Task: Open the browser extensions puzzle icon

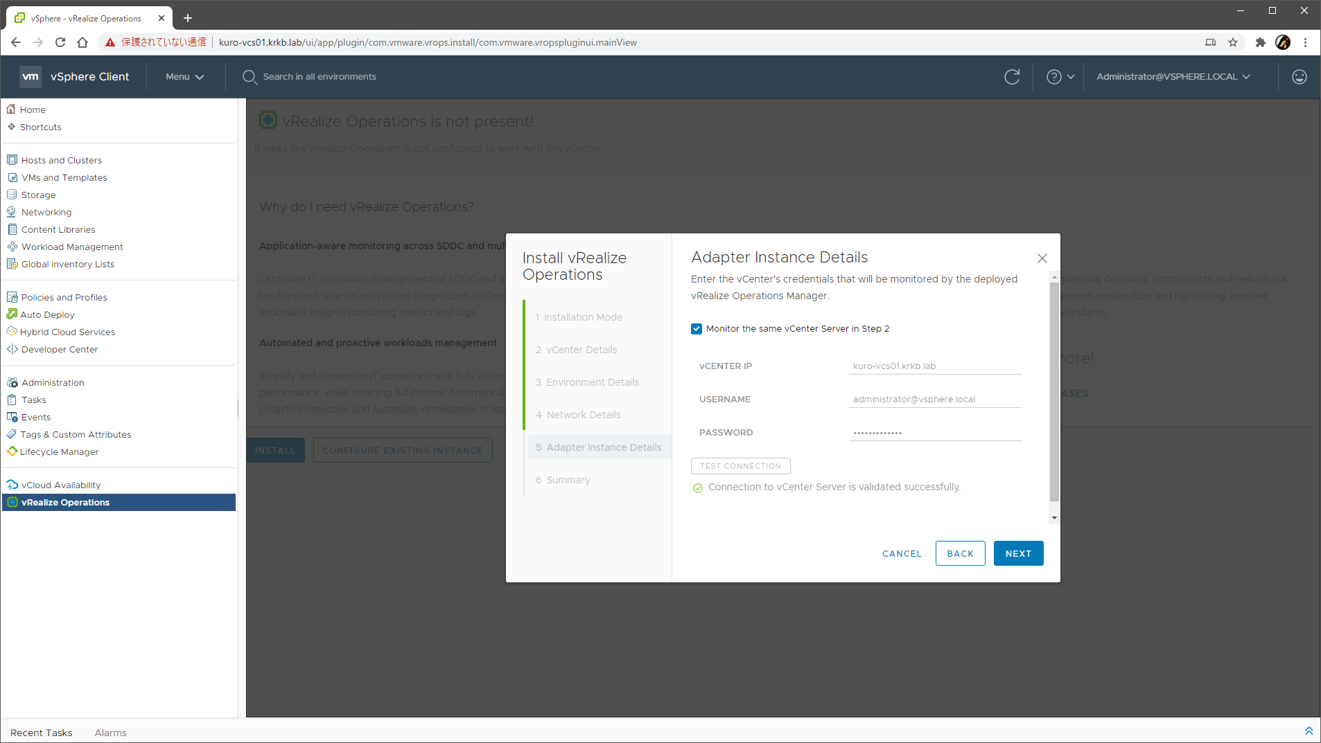Action: click(1260, 42)
